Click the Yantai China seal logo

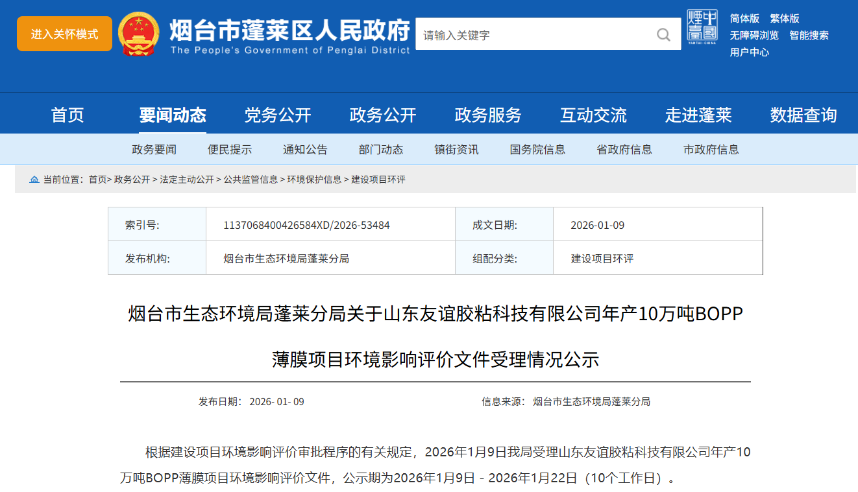tap(702, 28)
